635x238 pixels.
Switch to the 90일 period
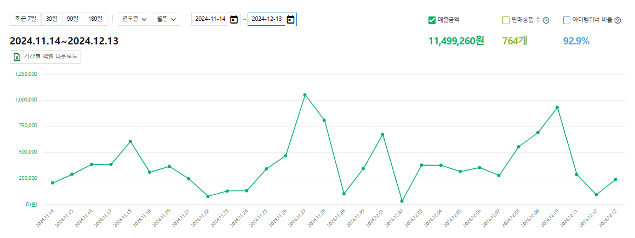click(72, 19)
